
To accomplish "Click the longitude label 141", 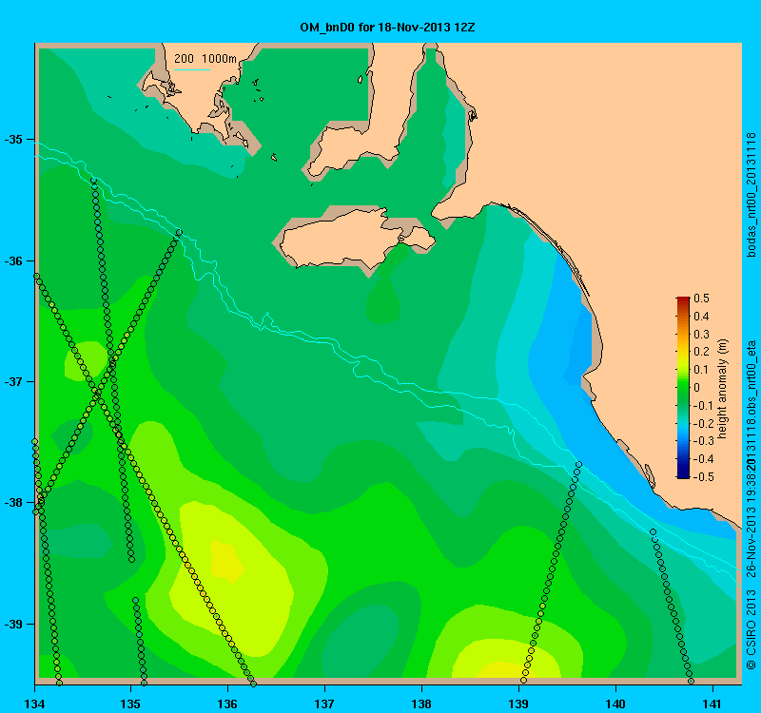I will click(712, 703).
